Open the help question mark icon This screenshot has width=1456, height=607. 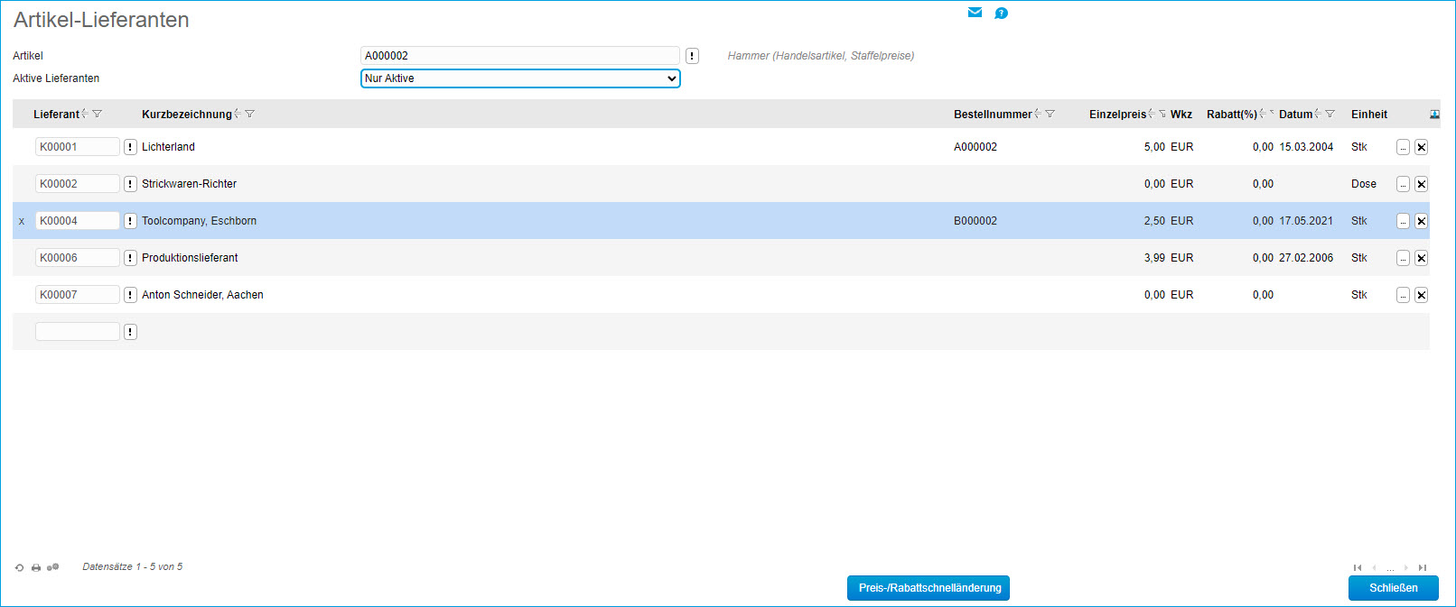coord(1001,13)
